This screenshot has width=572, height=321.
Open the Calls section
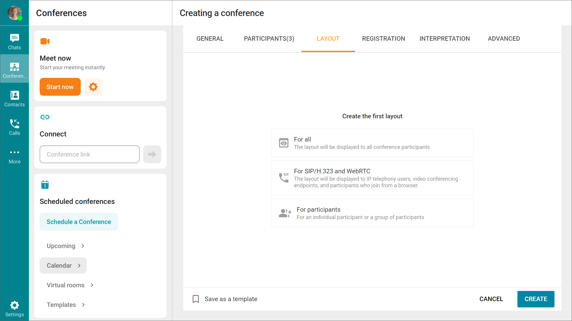[14, 127]
